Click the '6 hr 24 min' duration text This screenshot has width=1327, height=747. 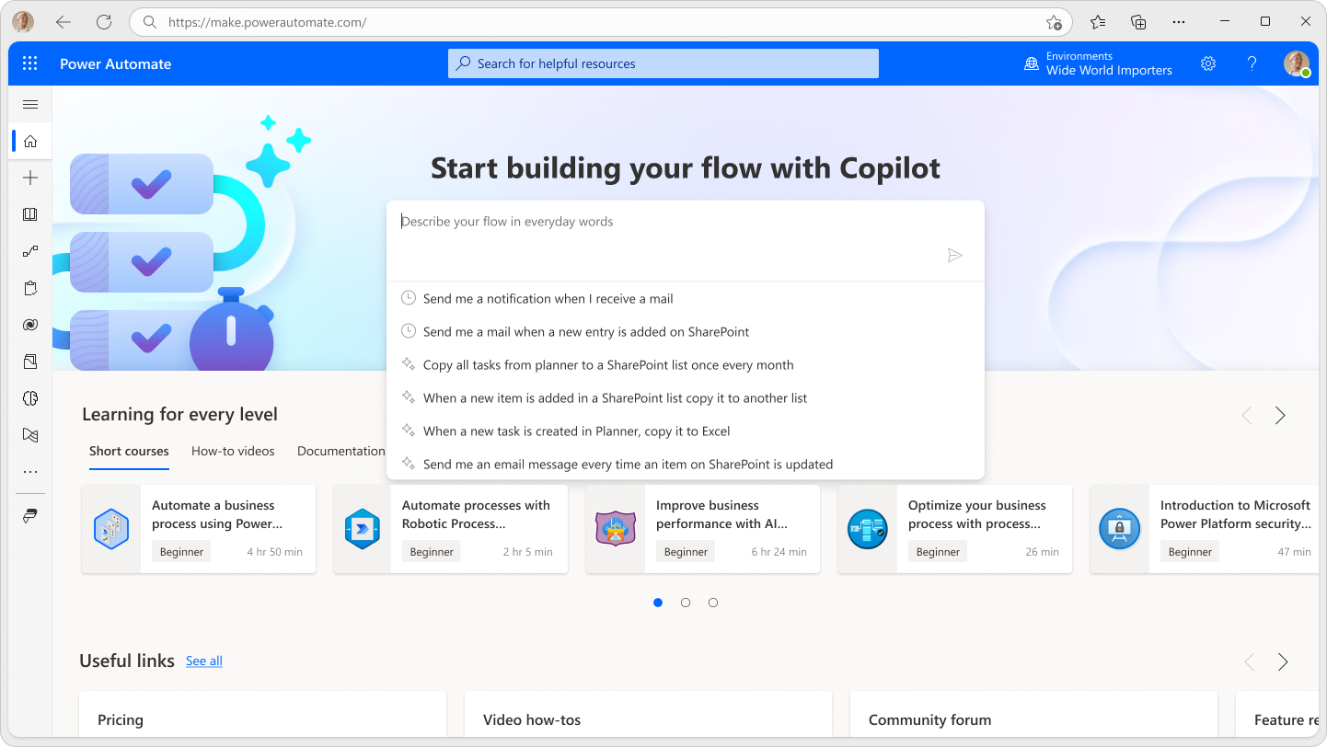point(779,552)
